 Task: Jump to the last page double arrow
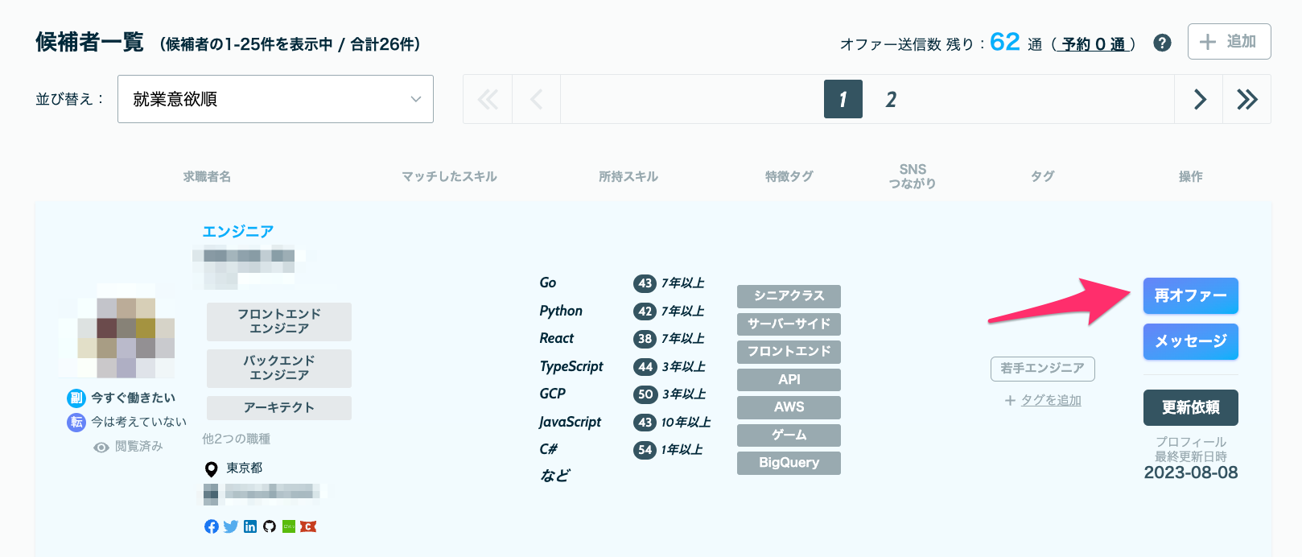(1247, 99)
